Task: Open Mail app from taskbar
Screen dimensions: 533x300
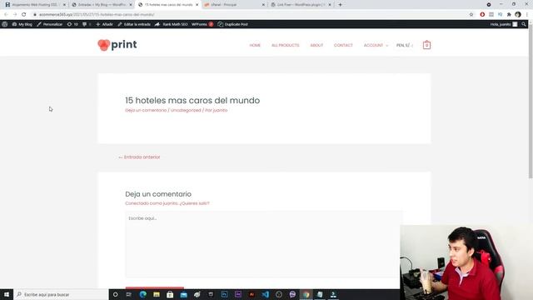Action: (x=183, y=294)
